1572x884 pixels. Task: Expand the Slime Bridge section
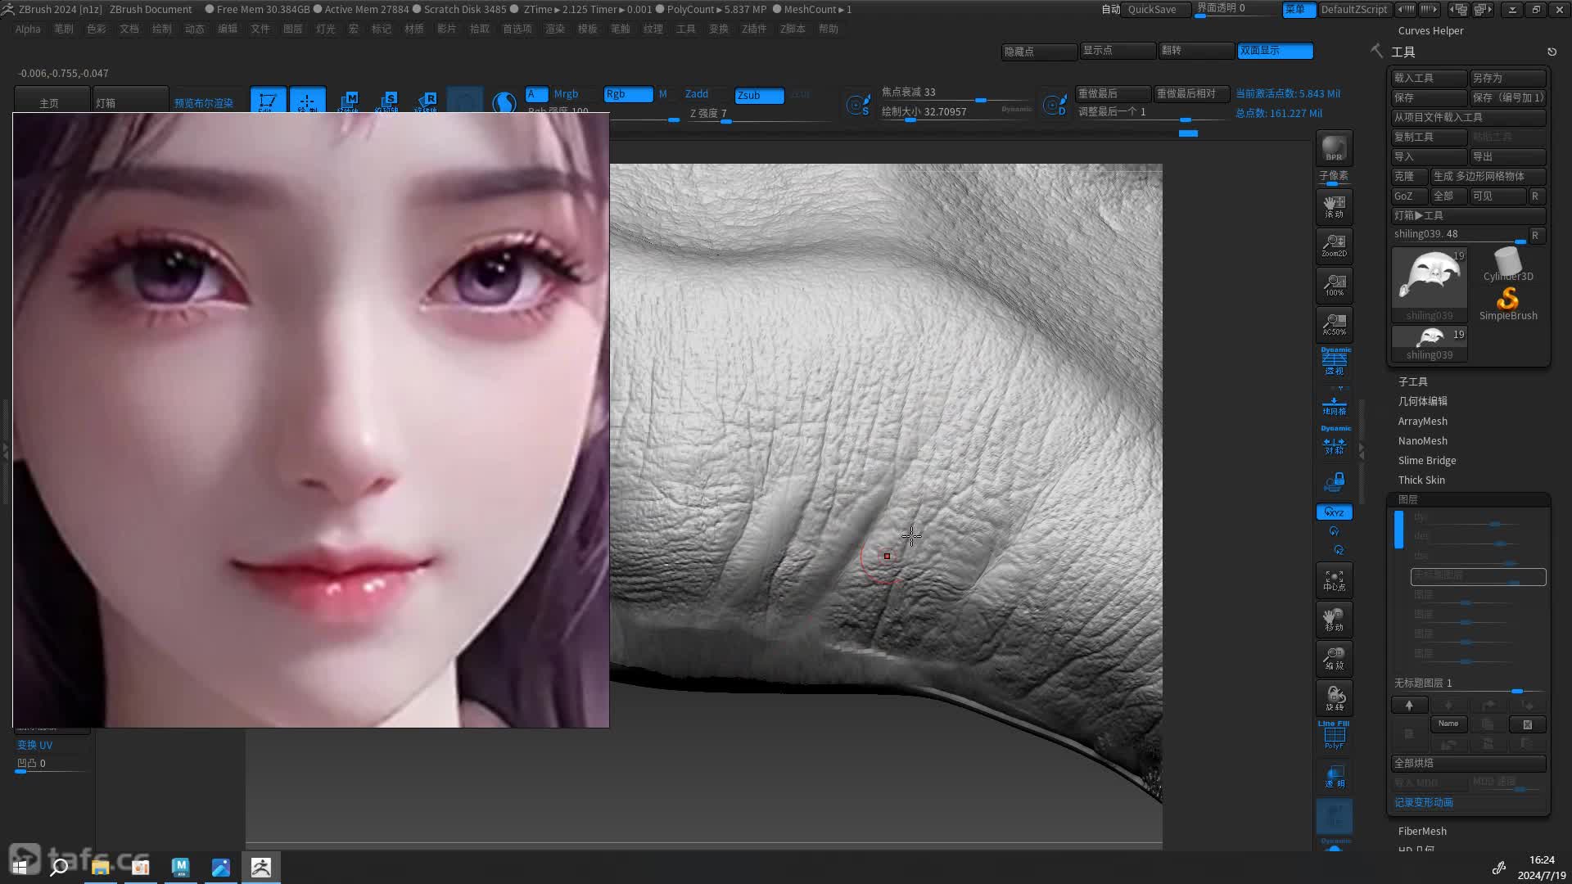[x=1427, y=460]
